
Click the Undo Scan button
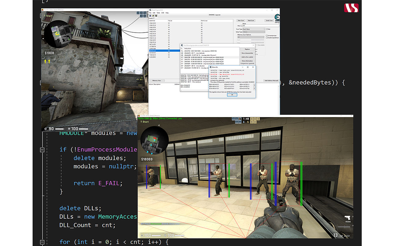coord(269,21)
